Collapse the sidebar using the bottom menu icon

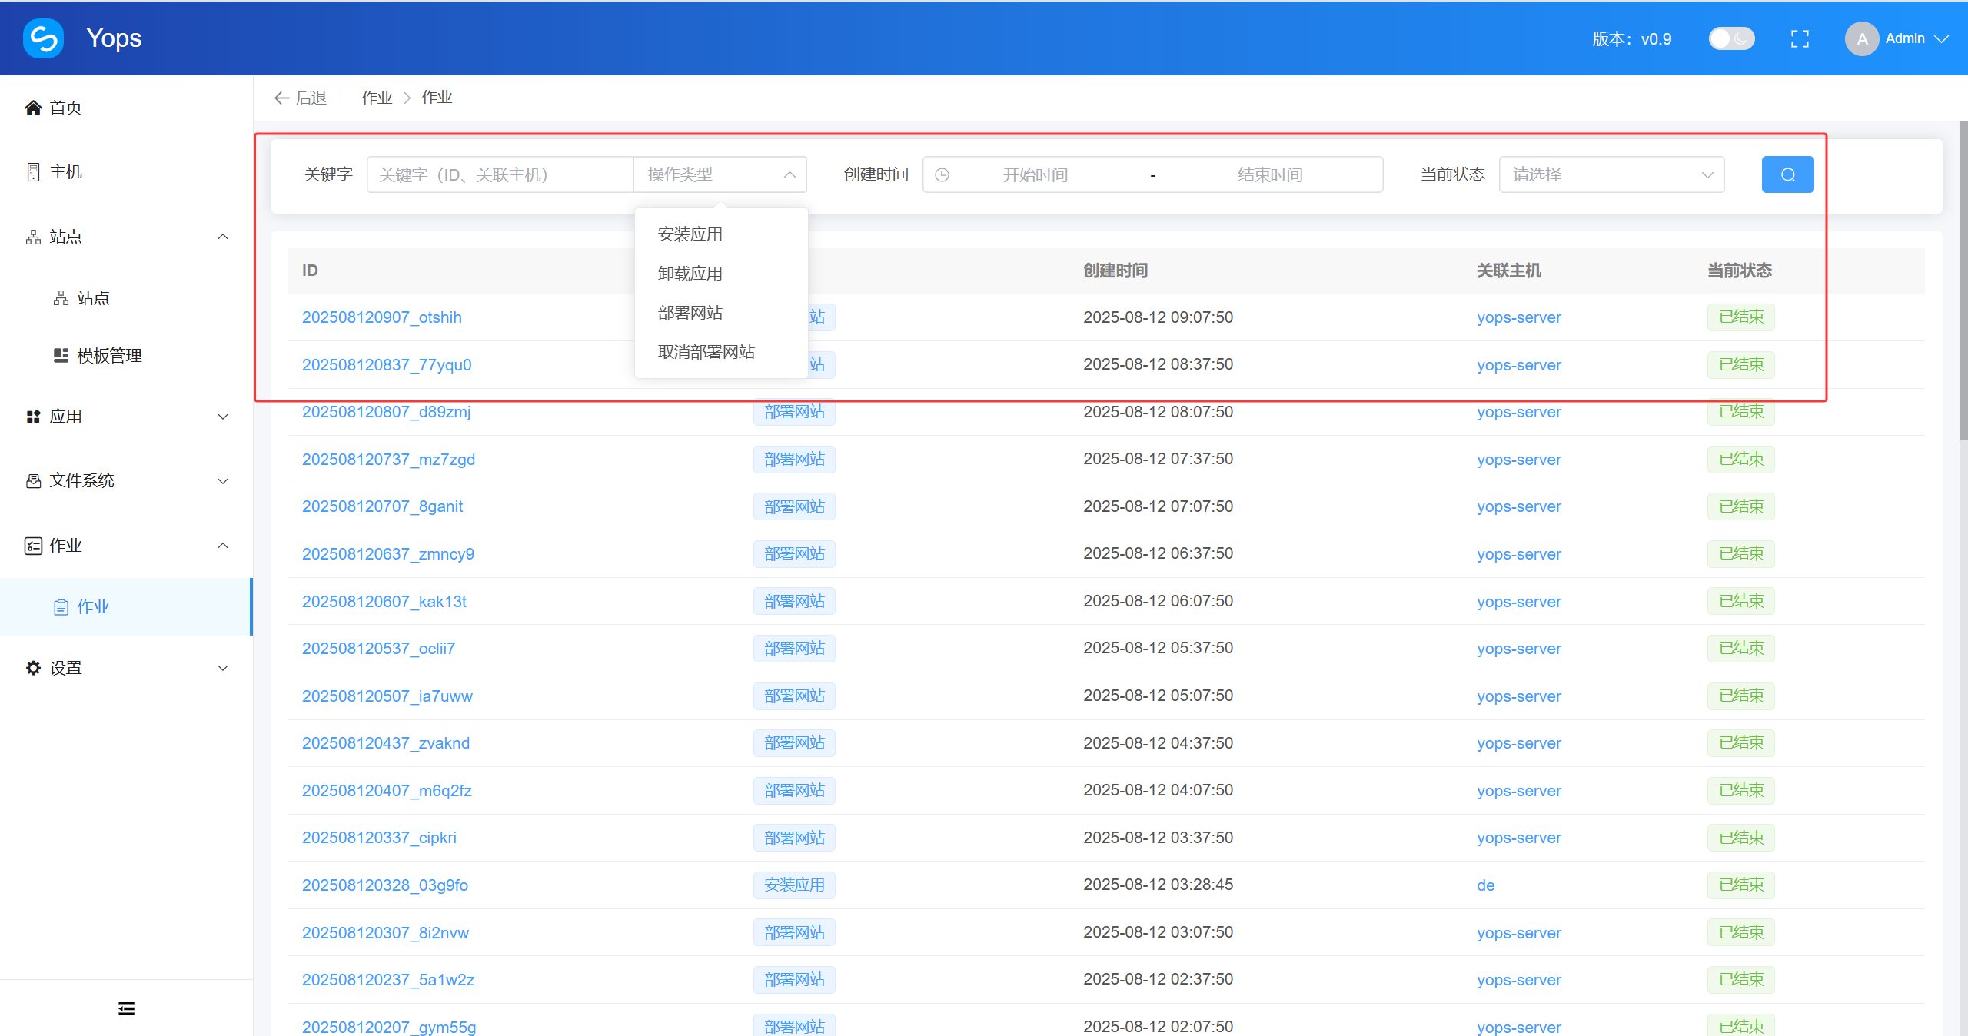127,1008
